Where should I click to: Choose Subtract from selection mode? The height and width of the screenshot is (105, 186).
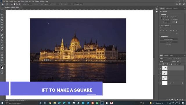pos(17,4)
